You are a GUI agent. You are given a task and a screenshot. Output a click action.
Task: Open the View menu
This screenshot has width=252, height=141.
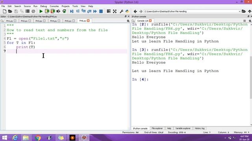(83, 6)
